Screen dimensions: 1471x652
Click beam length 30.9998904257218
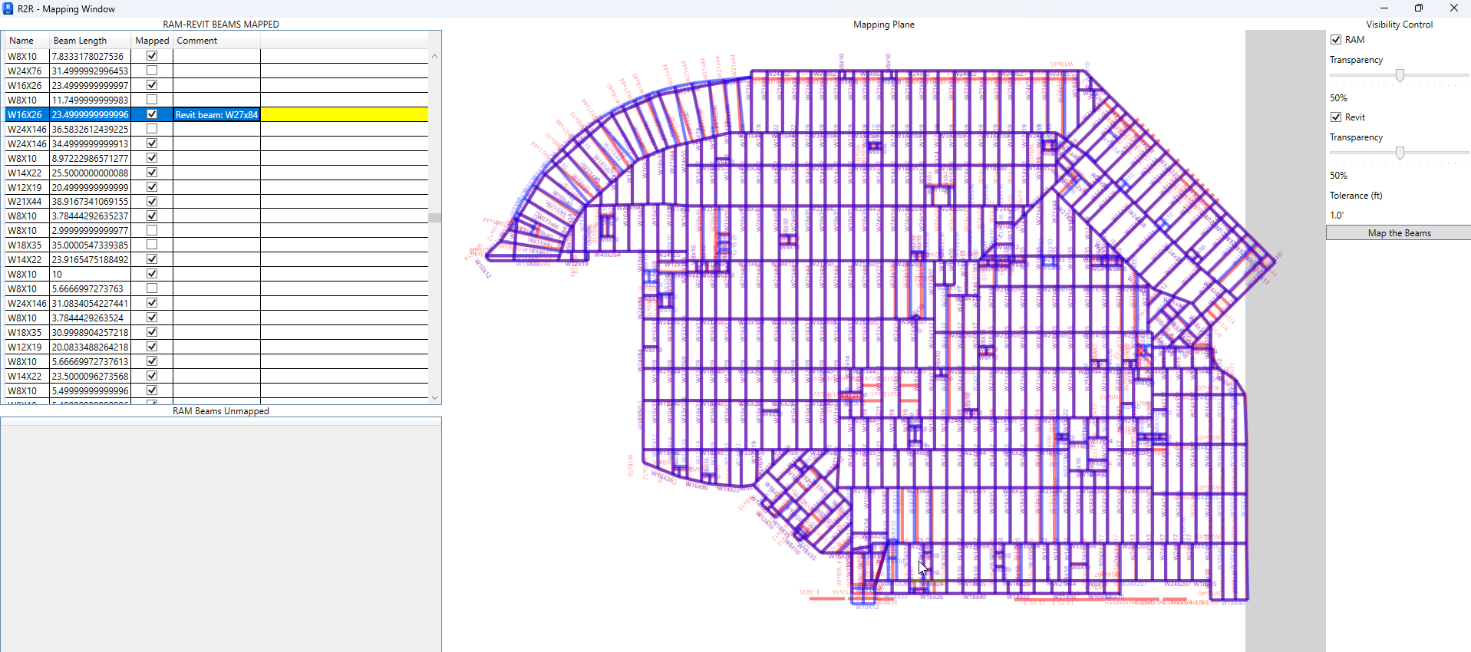pos(91,332)
